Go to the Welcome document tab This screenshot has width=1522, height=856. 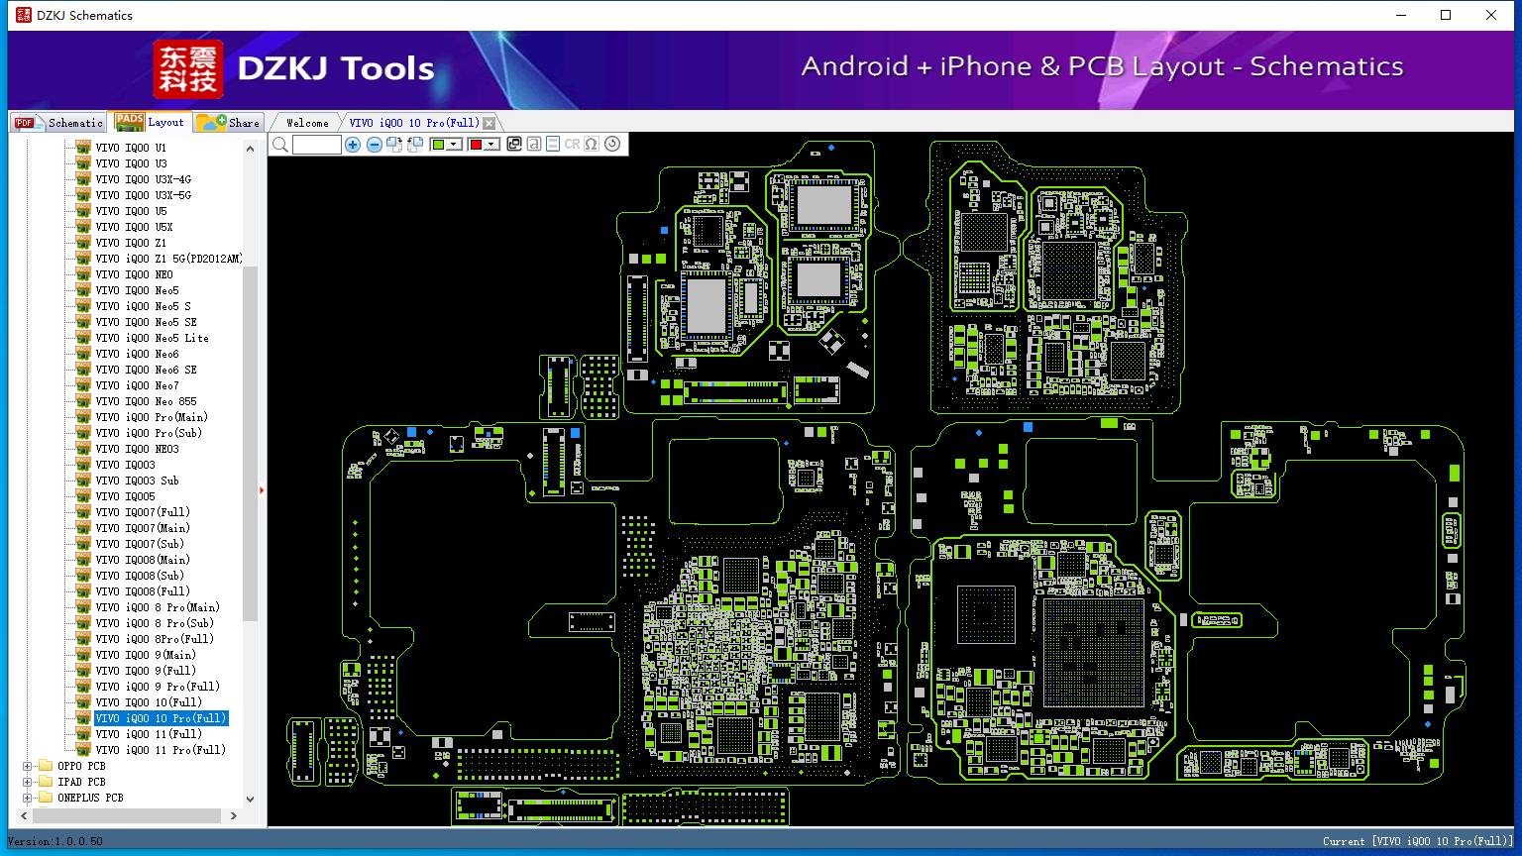[x=307, y=123]
